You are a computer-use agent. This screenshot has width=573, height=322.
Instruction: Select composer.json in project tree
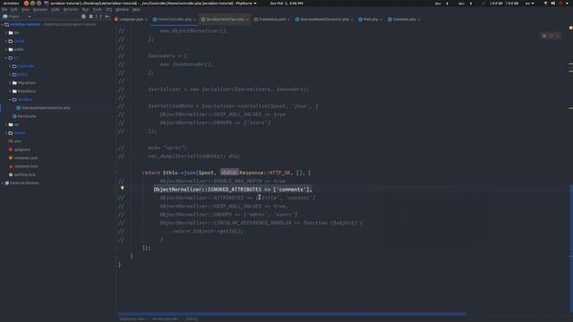coord(23,158)
